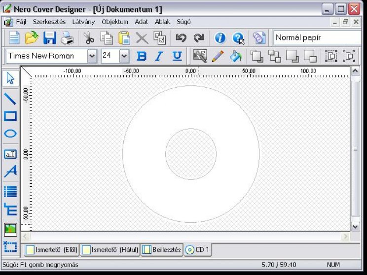This screenshot has width=367, height=275.
Task: Click the vertical scrollbar up arrow
Action: [355, 71]
